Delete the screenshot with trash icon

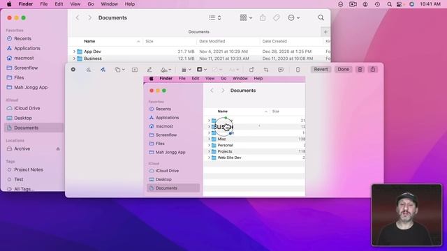[360, 70]
